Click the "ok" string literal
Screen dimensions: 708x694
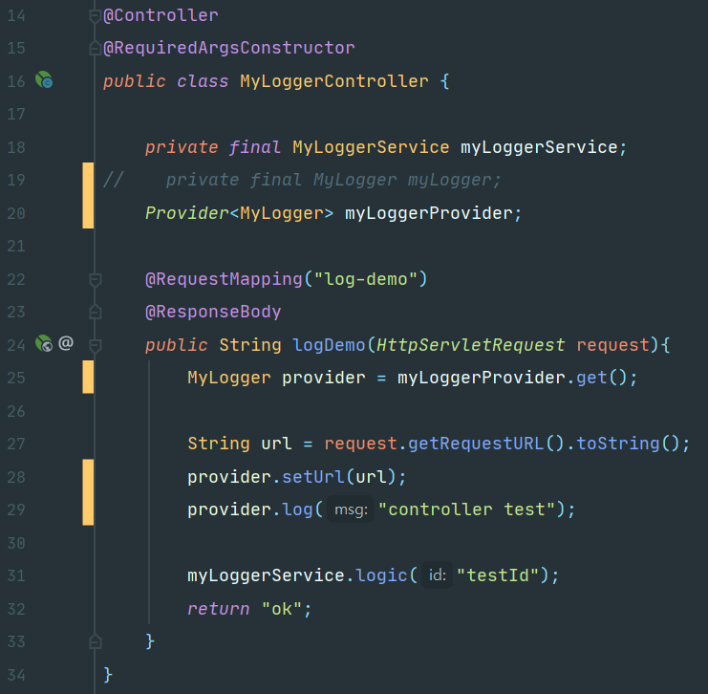(282, 609)
